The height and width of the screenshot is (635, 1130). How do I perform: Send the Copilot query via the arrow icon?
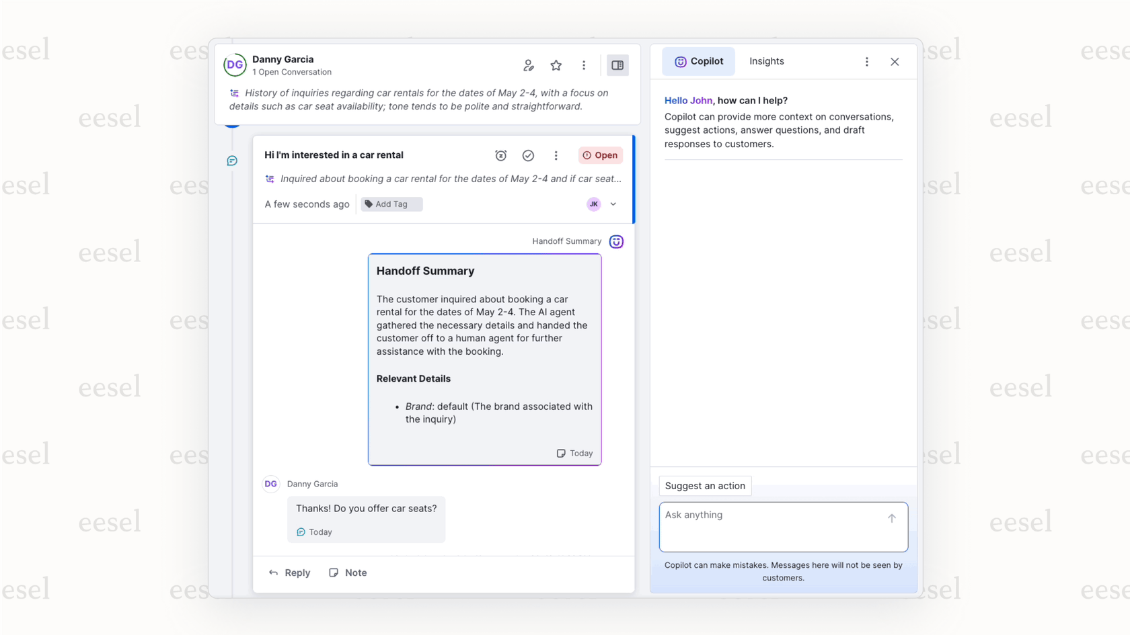click(x=892, y=518)
